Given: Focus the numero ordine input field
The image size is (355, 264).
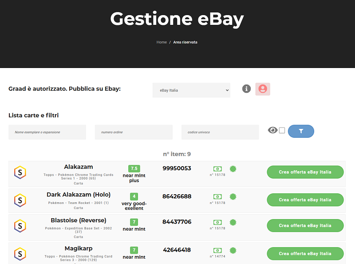Looking at the screenshot, I should [x=134, y=132].
